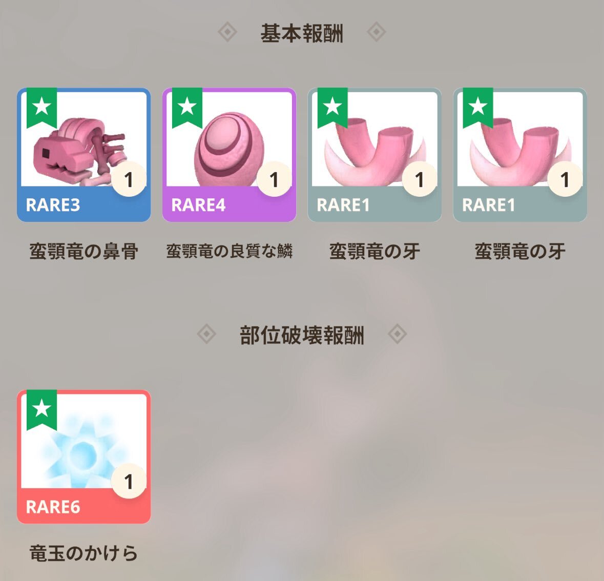Click the 基本報酬 section heading
The width and height of the screenshot is (604, 581).
[x=302, y=33]
